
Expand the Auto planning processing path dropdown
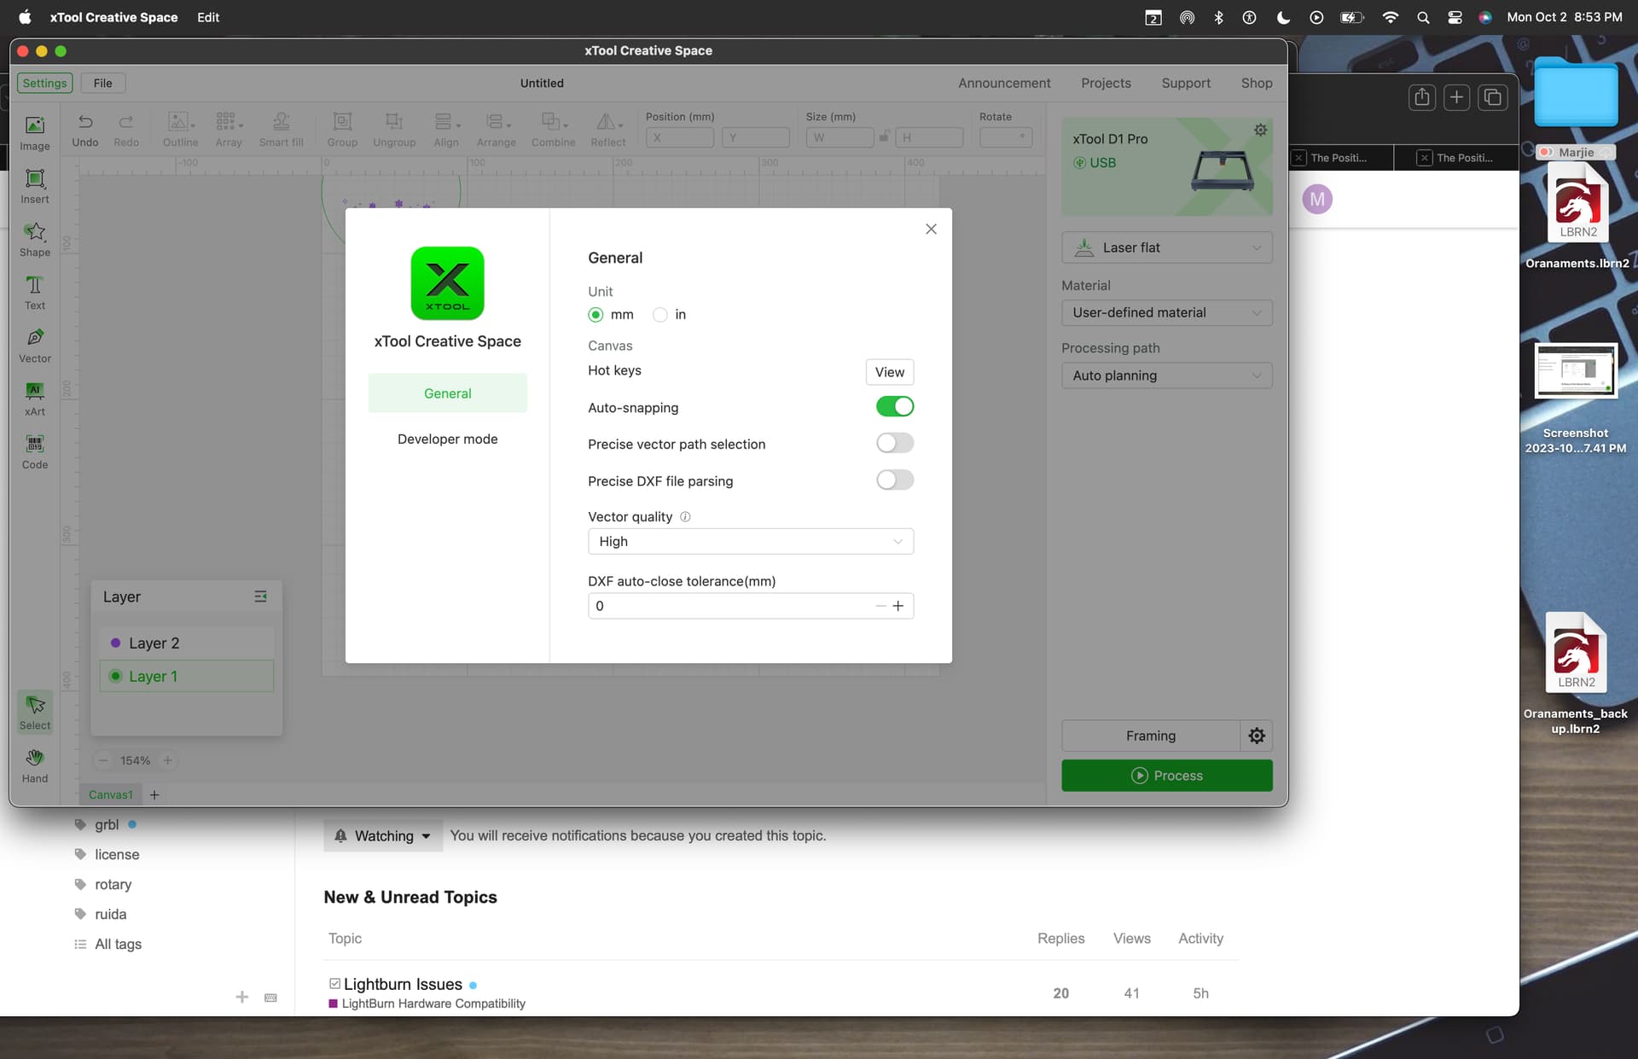pos(1167,375)
